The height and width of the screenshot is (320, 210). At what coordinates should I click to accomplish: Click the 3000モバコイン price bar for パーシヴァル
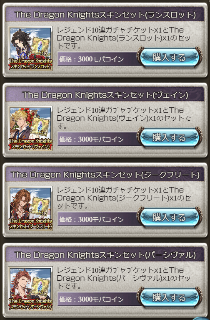(97, 299)
